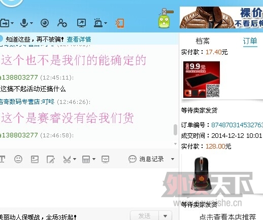263x220 pixels.
Task: Open remote screen share icon
Action: tap(81, 23)
